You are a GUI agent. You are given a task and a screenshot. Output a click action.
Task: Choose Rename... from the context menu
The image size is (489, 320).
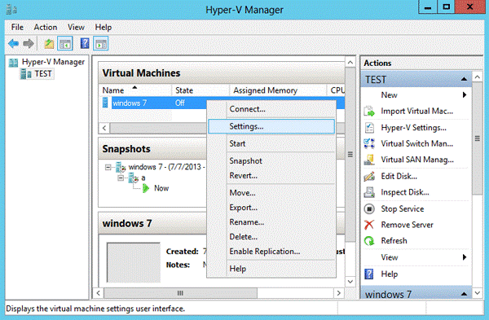(271, 222)
